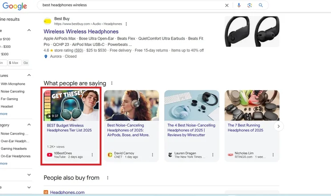Viewport: 331px width, 196px height.
Task: Apply price range with Go button
Action: pos(25,63)
